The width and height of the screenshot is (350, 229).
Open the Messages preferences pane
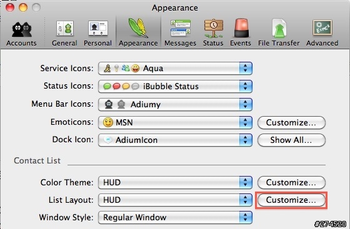click(x=181, y=33)
